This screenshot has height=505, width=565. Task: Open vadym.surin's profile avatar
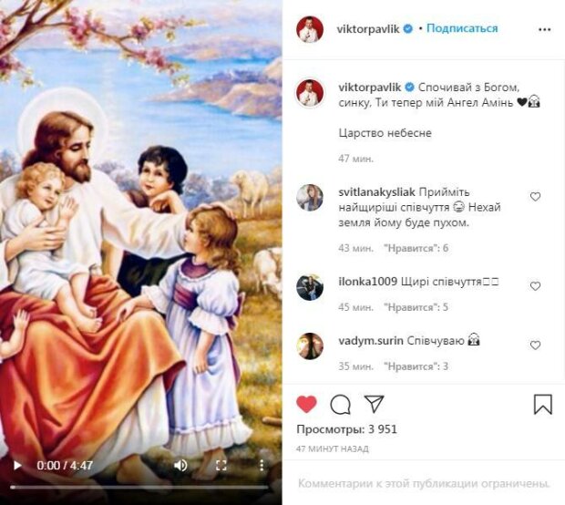(x=310, y=346)
